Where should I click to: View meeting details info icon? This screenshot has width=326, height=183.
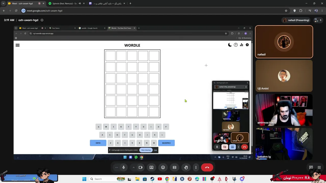click(x=42, y=20)
